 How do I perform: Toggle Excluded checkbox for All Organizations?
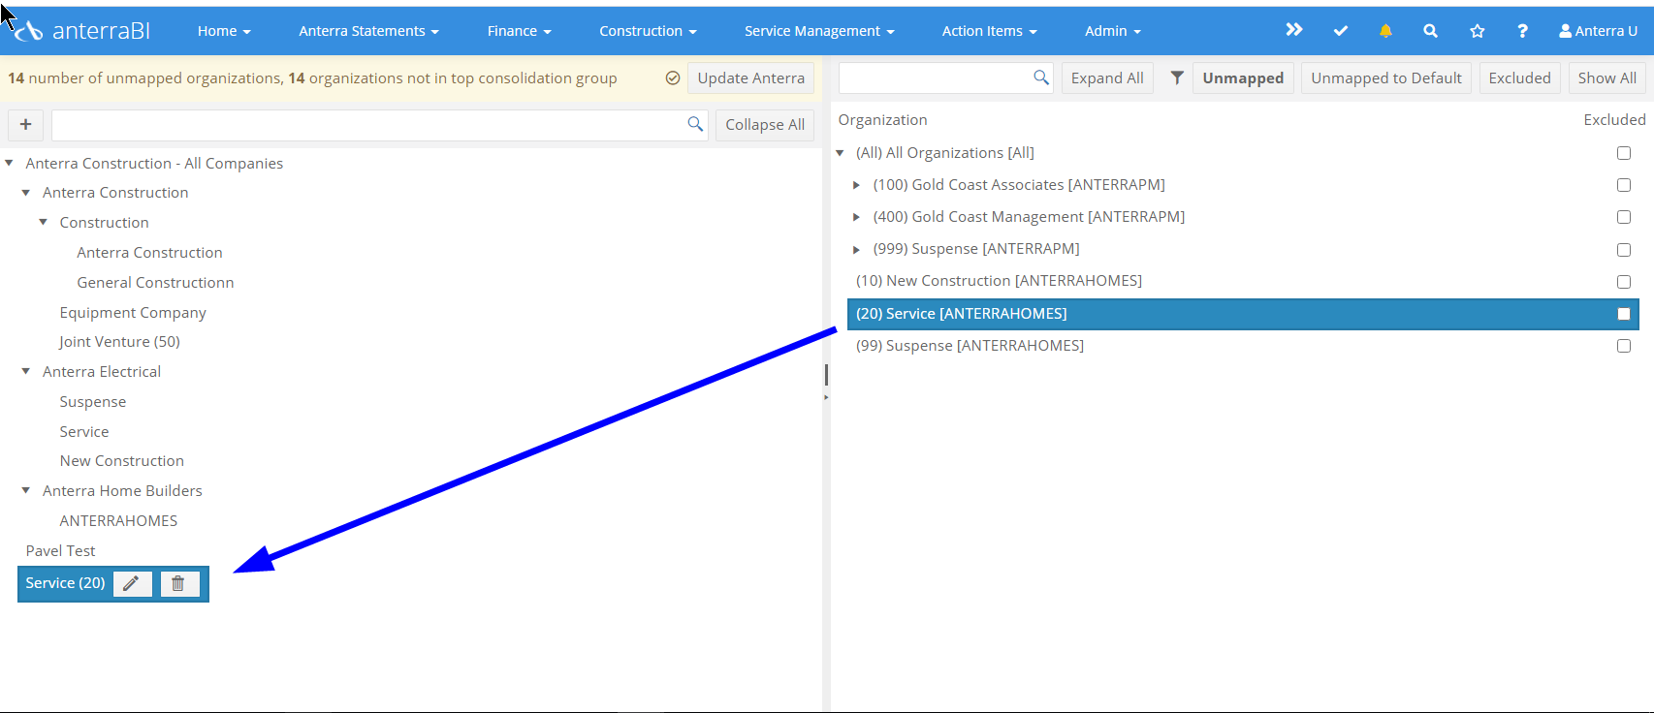click(x=1624, y=153)
